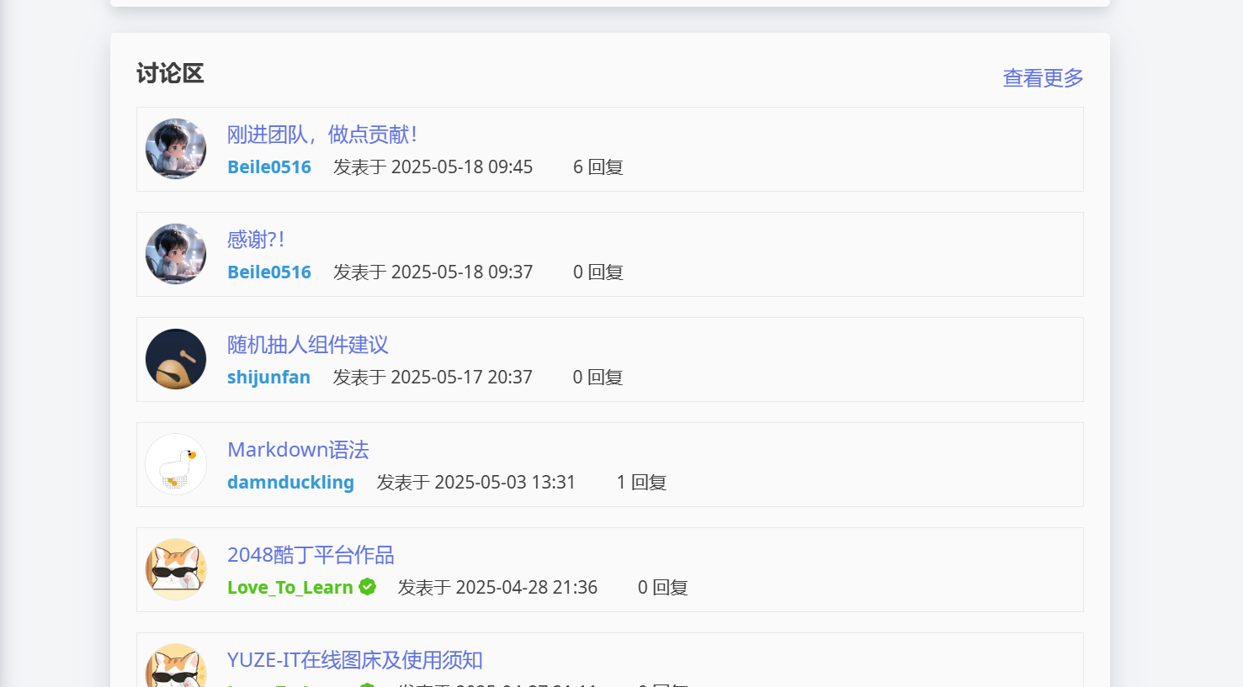
Task: Open the post titled 感谢?!
Action: tap(256, 240)
